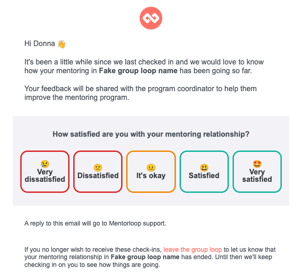
Task: Click the star-eyed face emoji
Action: [257, 164]
